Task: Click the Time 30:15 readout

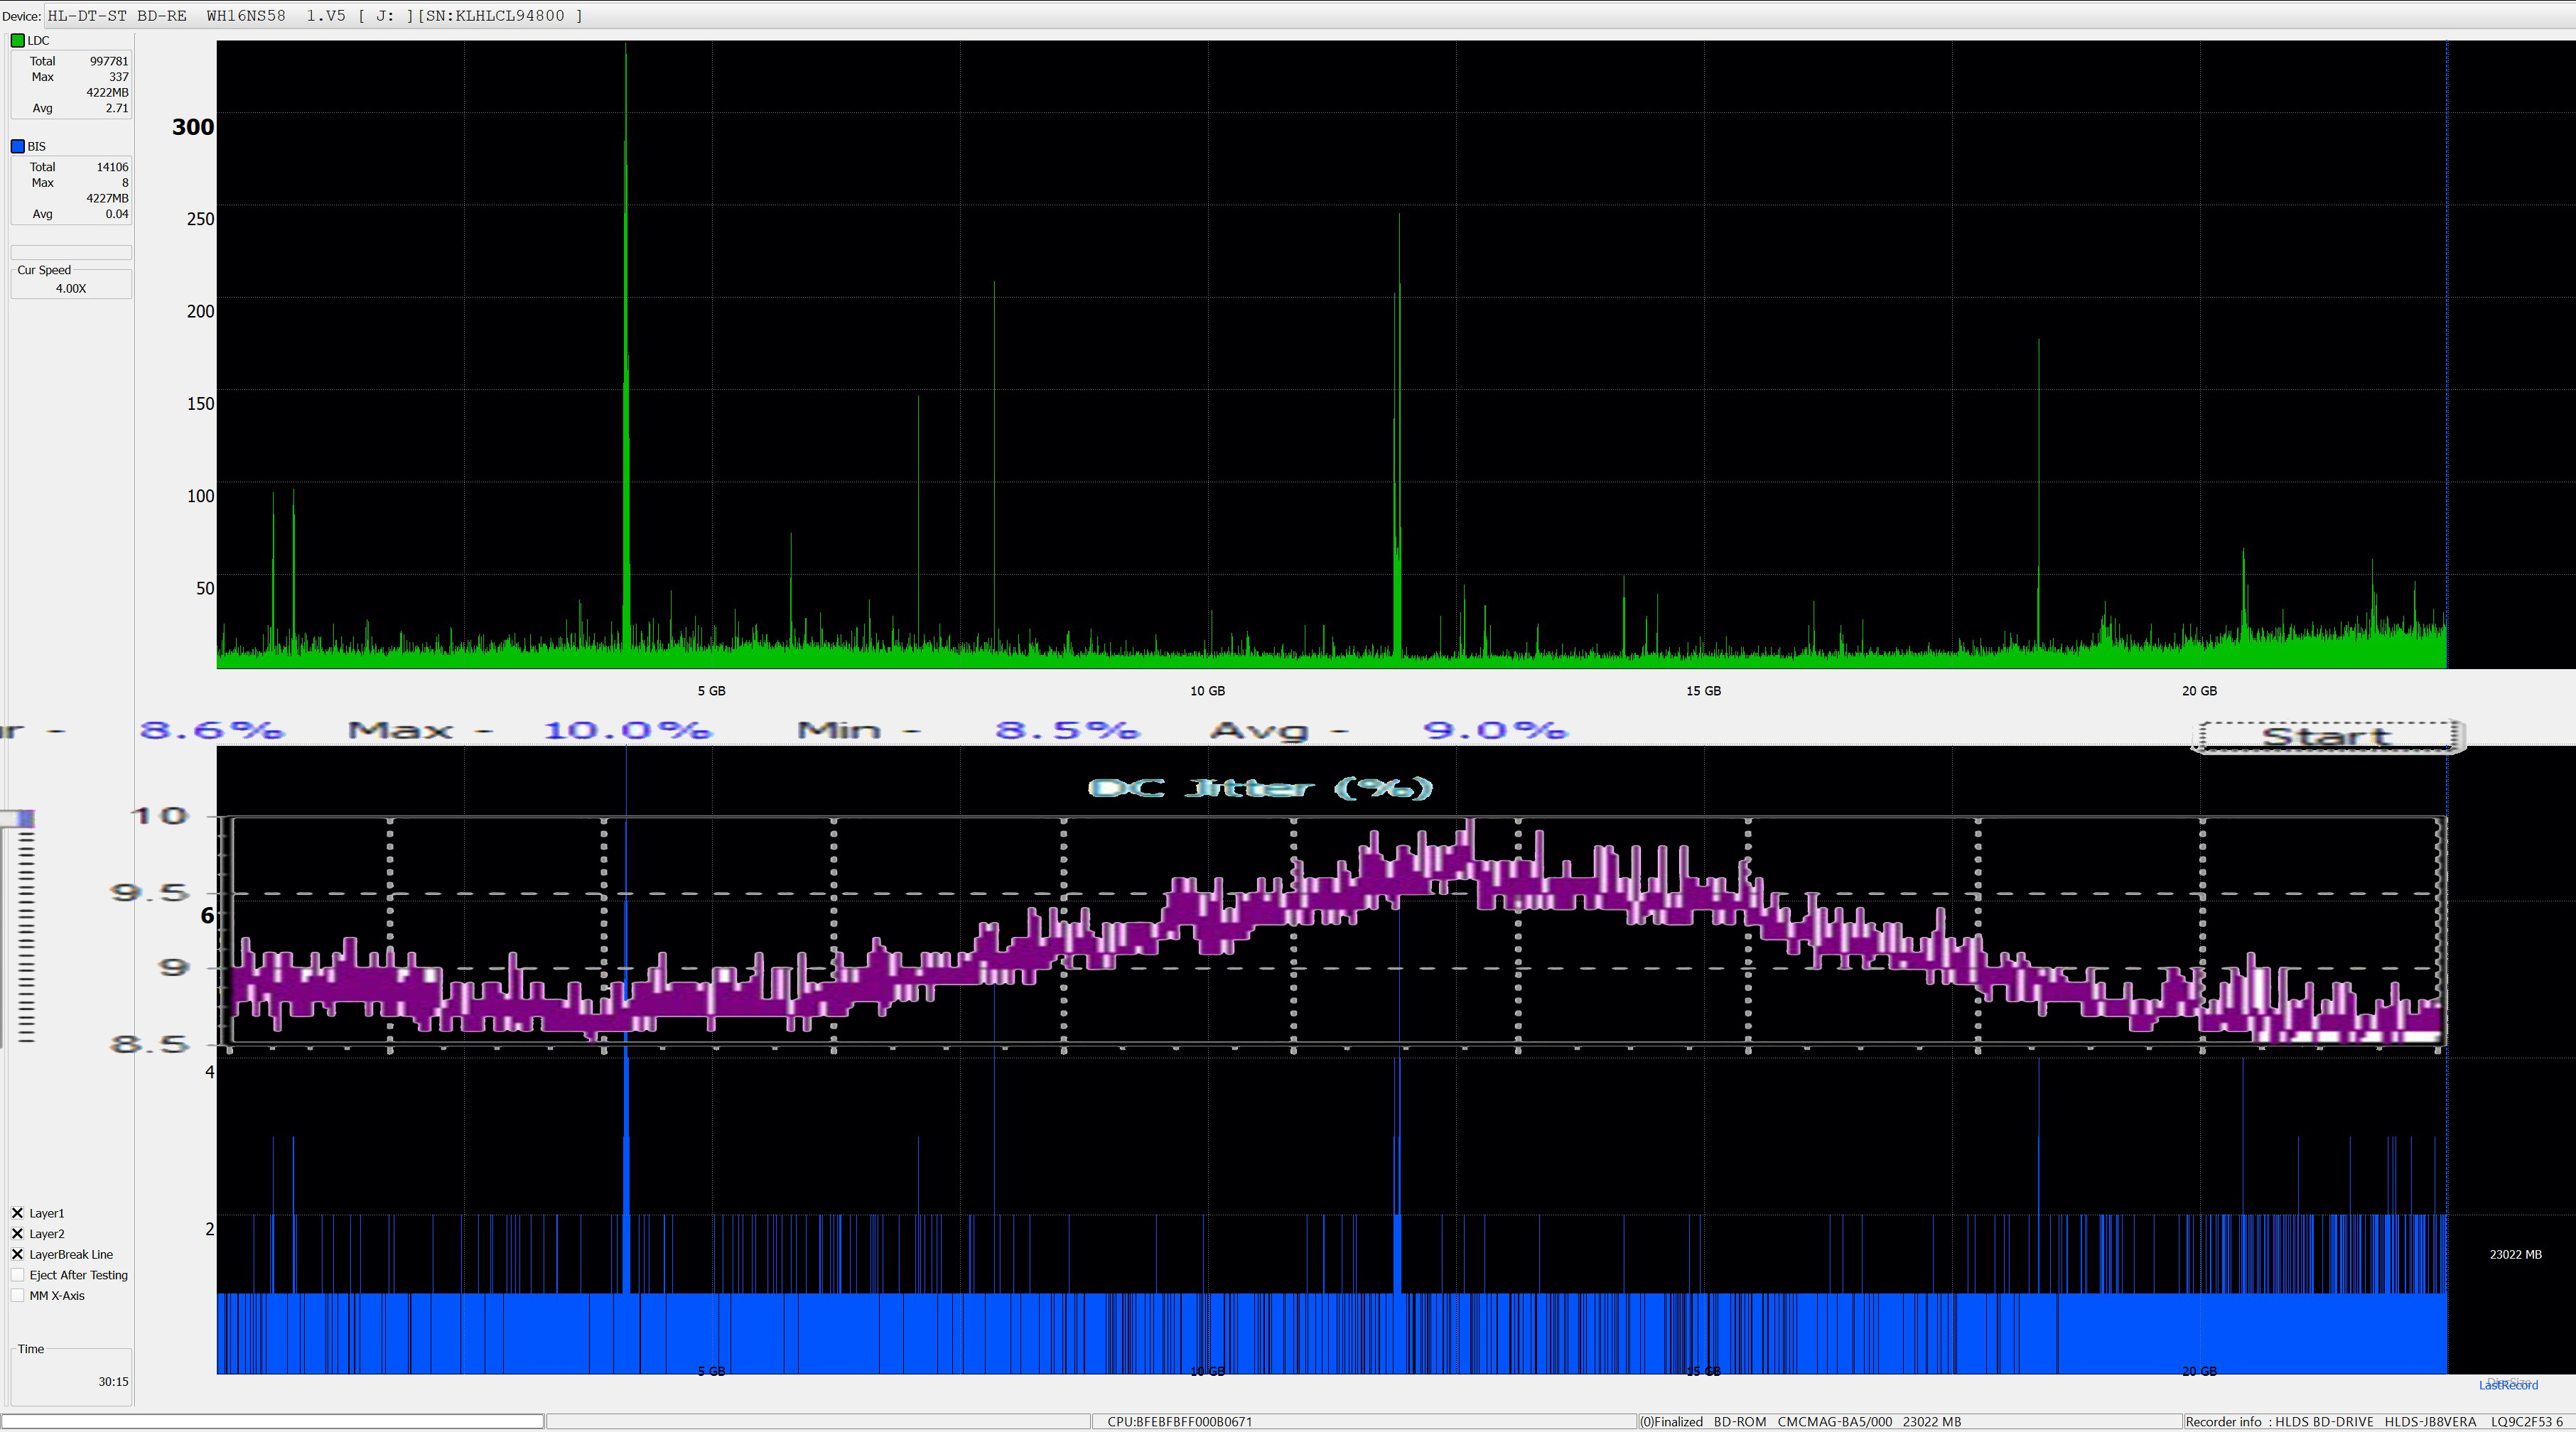Action: tap(112, 1382)
